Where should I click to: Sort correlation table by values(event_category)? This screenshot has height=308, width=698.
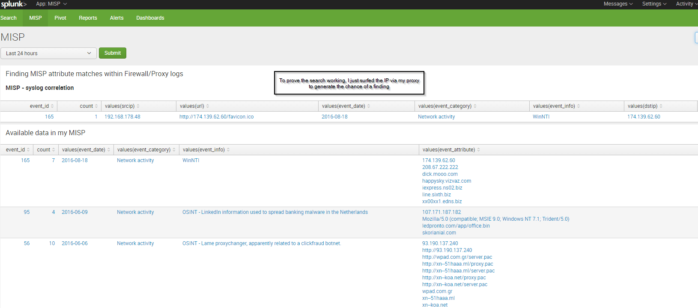coord(447,106)
